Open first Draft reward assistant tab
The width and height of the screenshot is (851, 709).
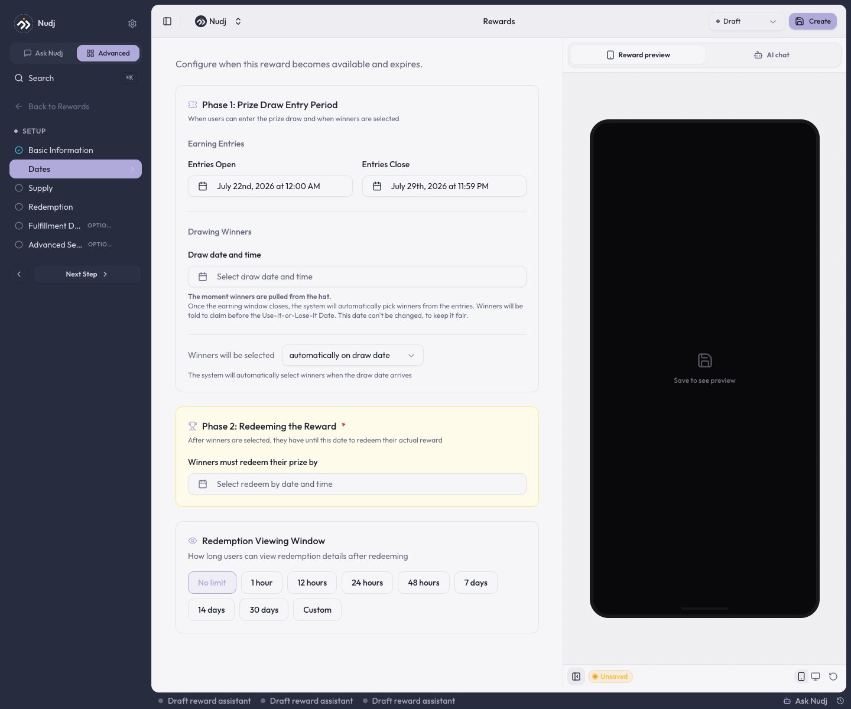[x=204, y=701]
